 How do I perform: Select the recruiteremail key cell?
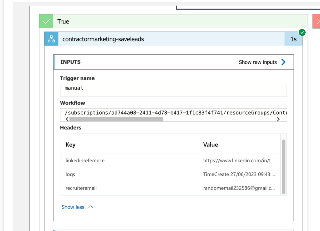[x=81, y=188]
